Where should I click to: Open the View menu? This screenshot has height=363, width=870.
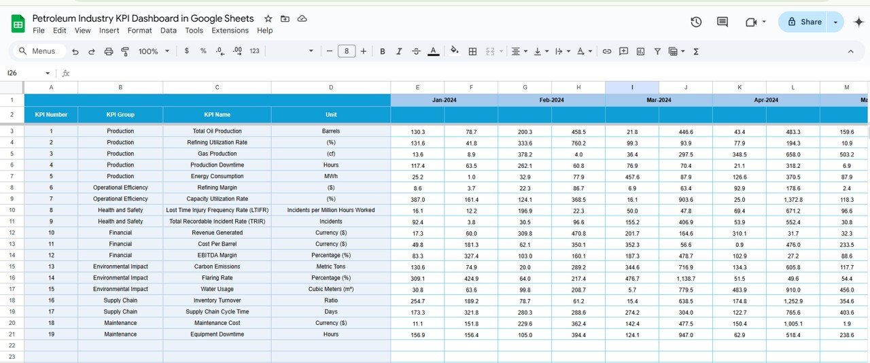click(83, 31)
